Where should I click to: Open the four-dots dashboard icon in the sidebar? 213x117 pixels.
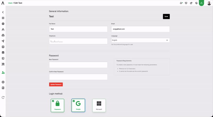click(x=3, y=18)
